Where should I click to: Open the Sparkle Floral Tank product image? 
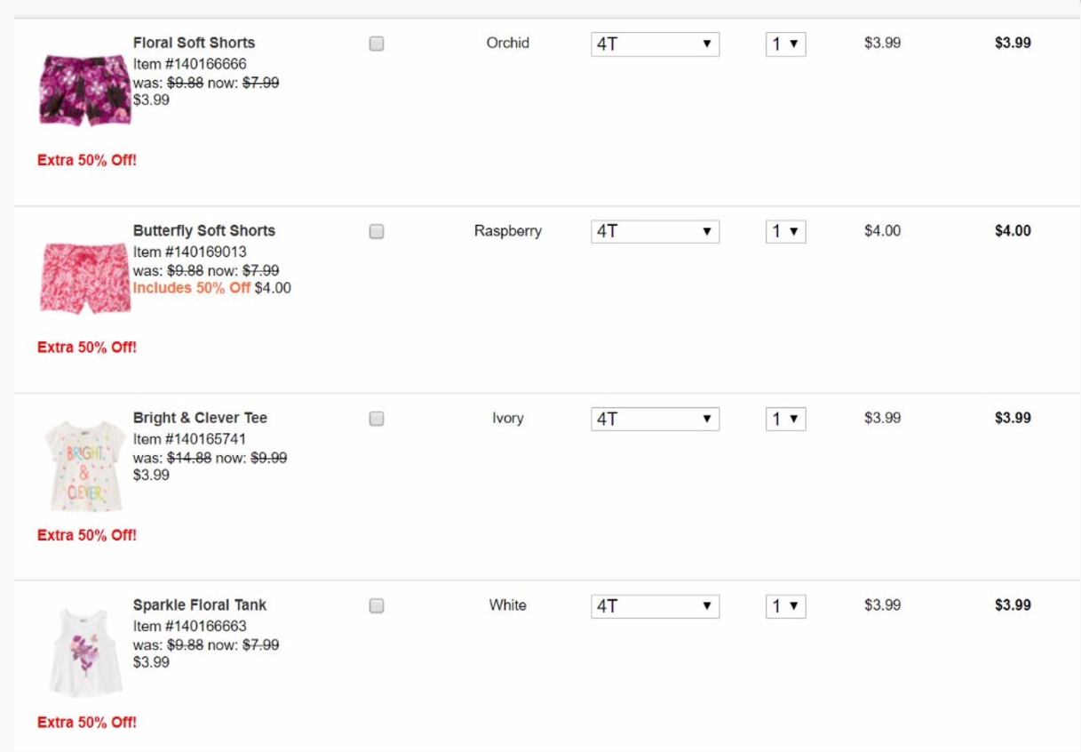tap(85, 652)
